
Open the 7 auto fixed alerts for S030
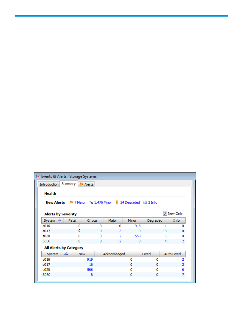[x=183, y=275]
